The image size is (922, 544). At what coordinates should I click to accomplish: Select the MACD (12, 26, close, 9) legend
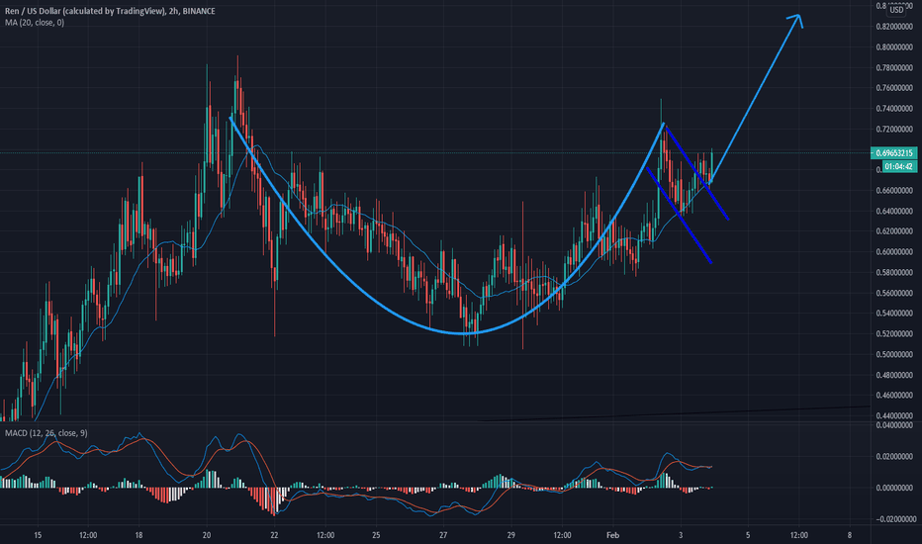[46, 433]
